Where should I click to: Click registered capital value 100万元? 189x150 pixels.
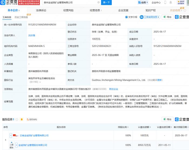click(96, 39)
